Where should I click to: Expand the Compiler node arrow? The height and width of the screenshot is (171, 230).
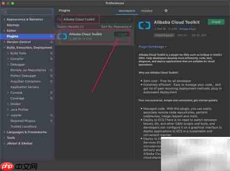(x=8, y=59)
